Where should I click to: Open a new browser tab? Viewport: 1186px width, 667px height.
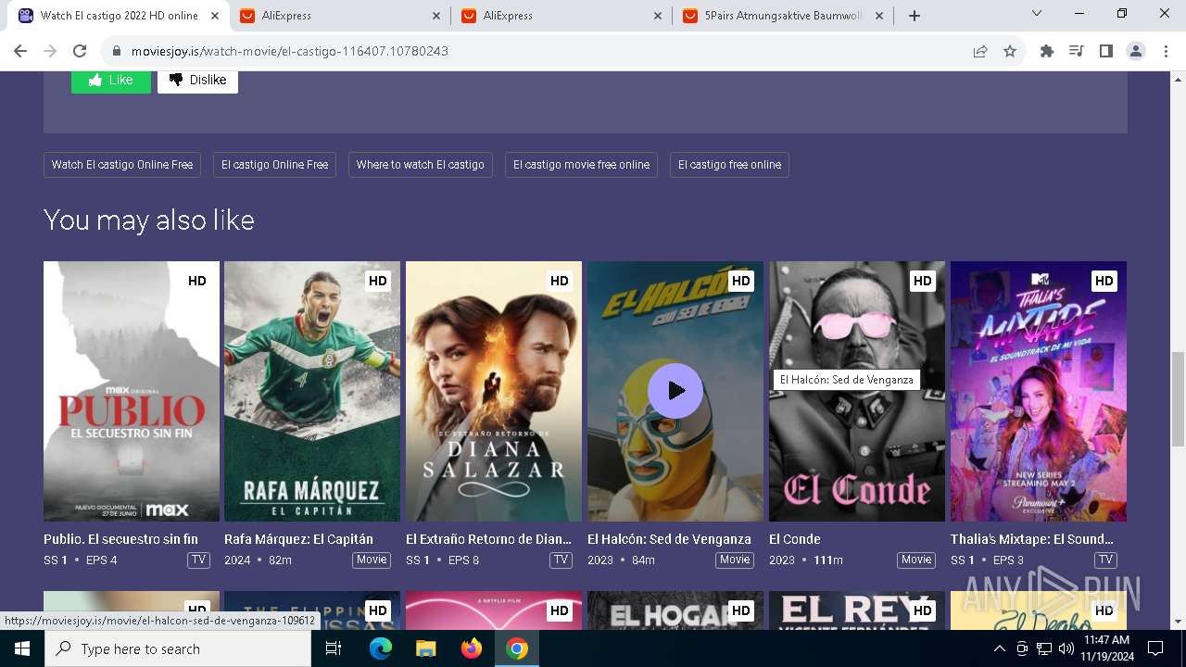[x=915, y=16]
